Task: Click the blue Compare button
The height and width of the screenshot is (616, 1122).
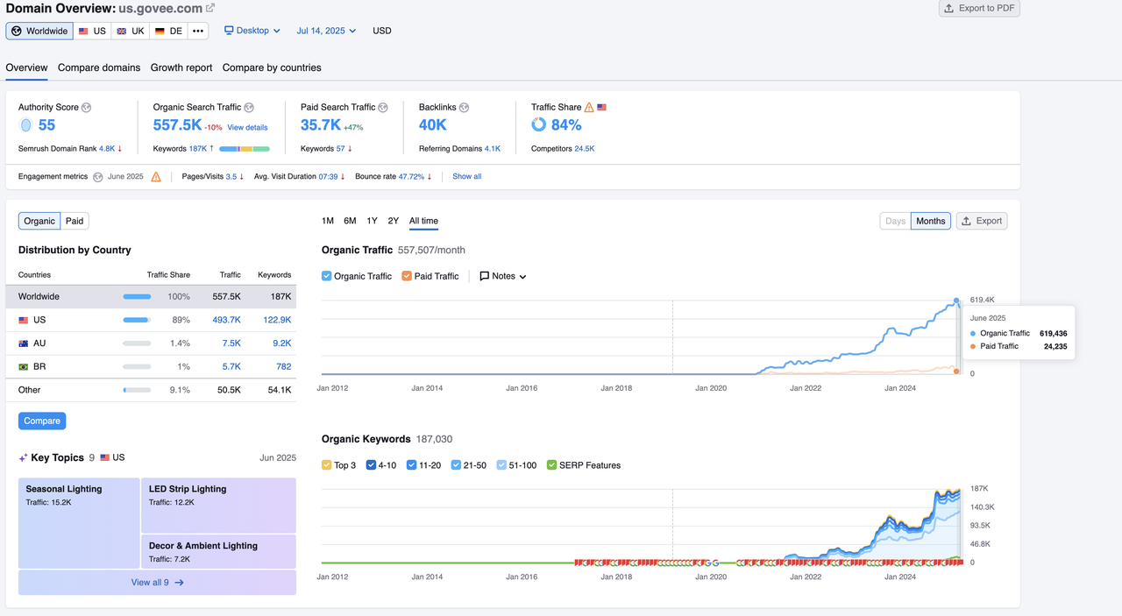Action: point(42,421)
